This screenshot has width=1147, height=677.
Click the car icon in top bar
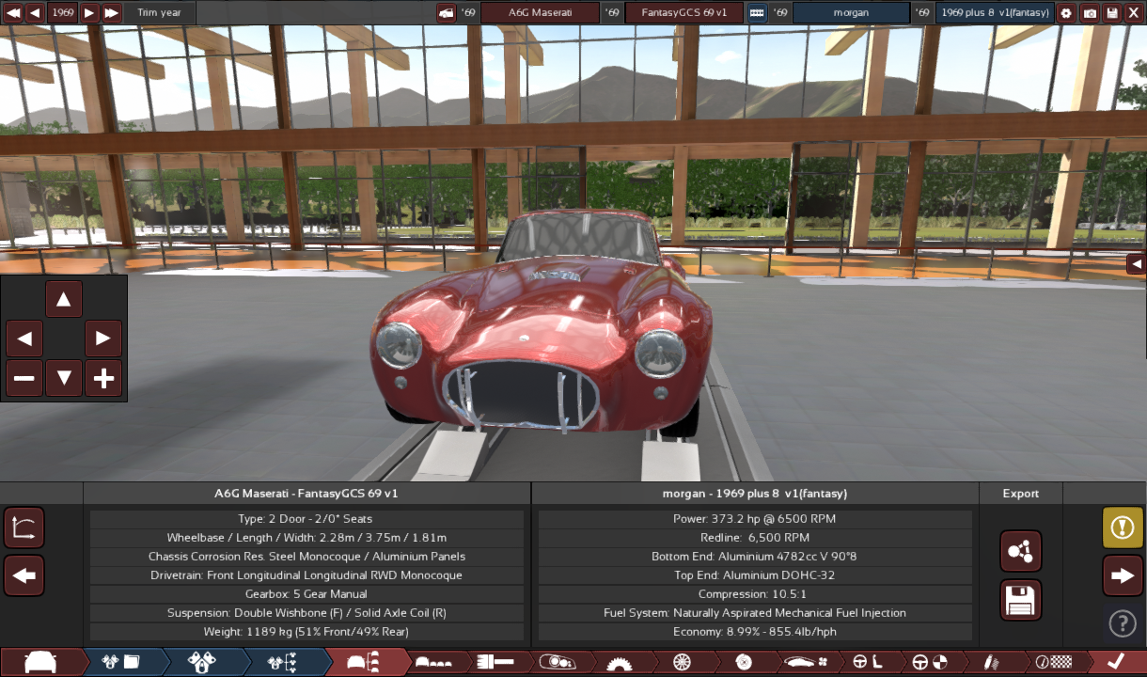point(446,12)
